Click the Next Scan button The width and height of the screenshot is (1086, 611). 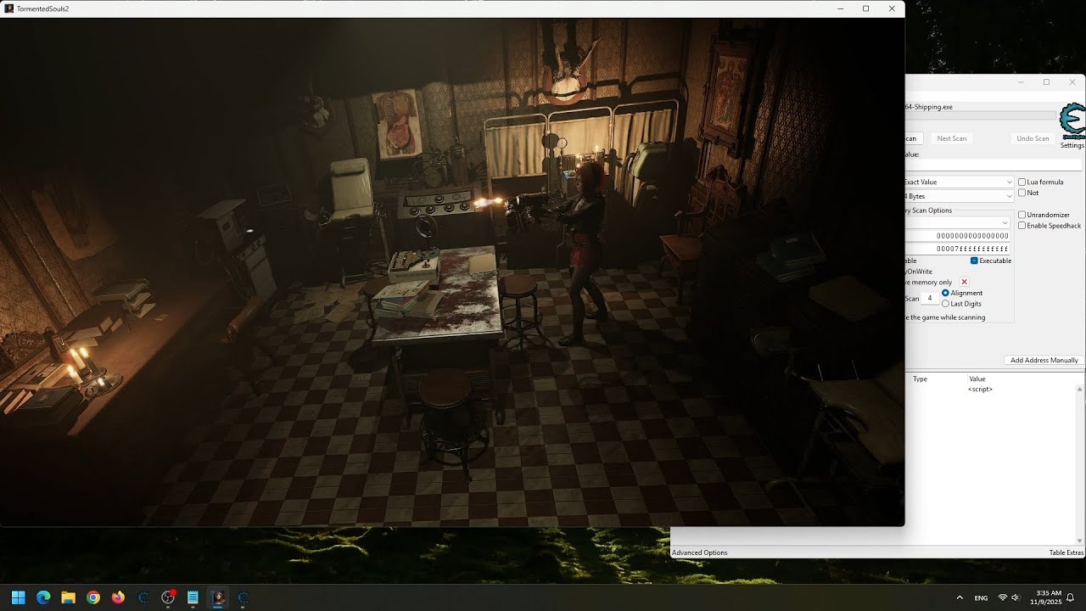click(x=951, y=138)
